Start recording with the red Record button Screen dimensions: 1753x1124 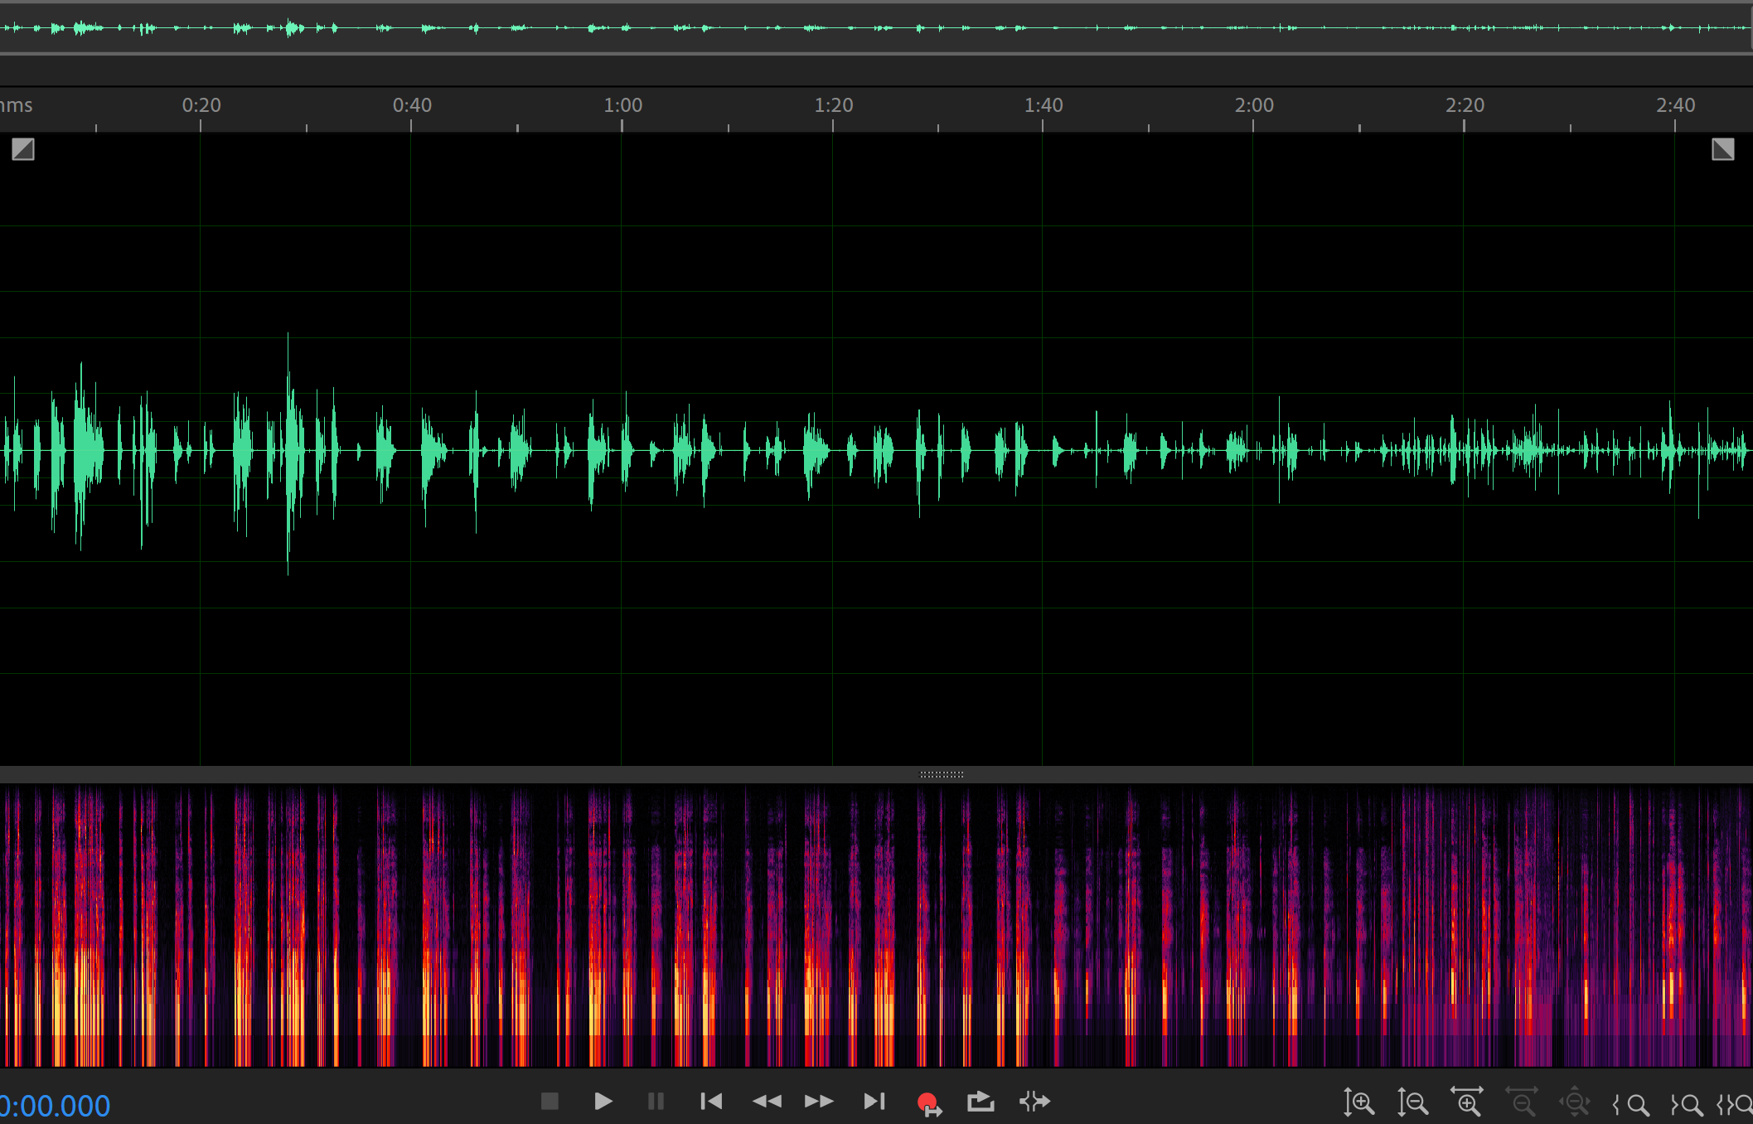pos(929,1103)
